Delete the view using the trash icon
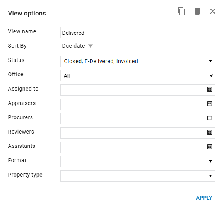Image resolution: width=222 pixels, height=204 pixels. pyautogui.click(x=197, y=11)
